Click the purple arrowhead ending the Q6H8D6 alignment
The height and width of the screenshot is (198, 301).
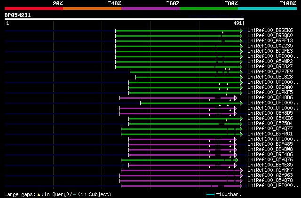click(236, 98)
